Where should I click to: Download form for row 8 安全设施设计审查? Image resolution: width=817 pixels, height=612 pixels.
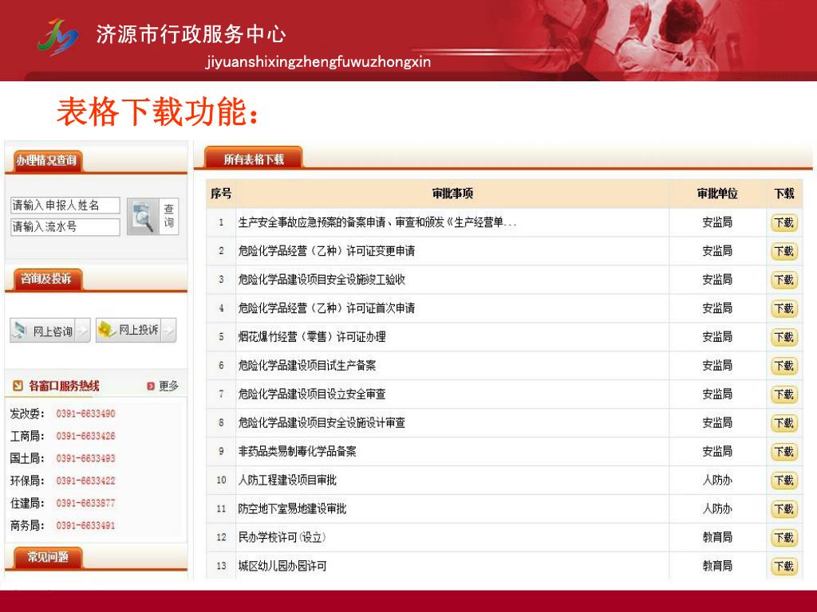pos(783,423)
